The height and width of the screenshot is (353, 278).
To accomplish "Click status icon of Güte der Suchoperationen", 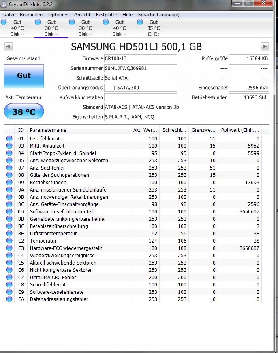I will (9, 175).
